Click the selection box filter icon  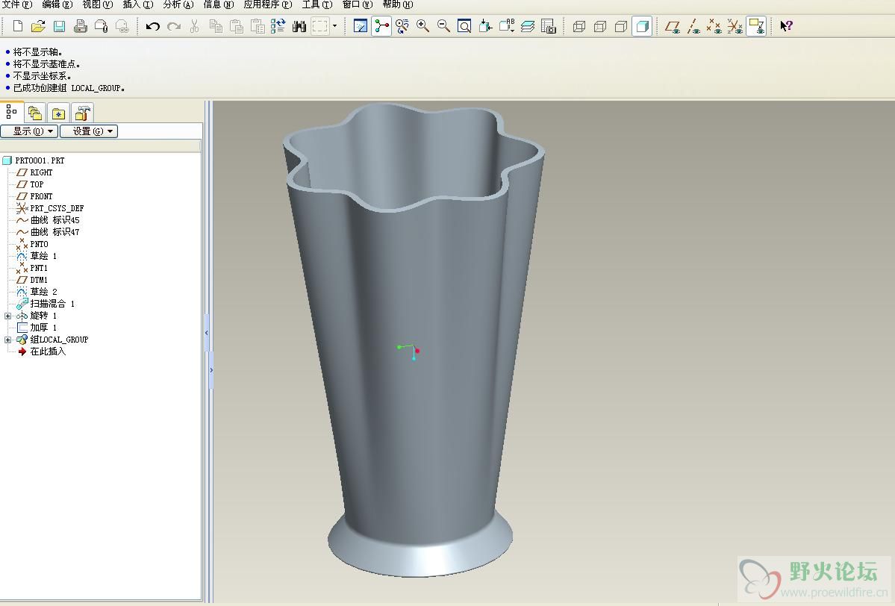click(x=320, y=25)
